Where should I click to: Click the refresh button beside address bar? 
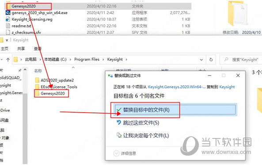click(211, 60)
